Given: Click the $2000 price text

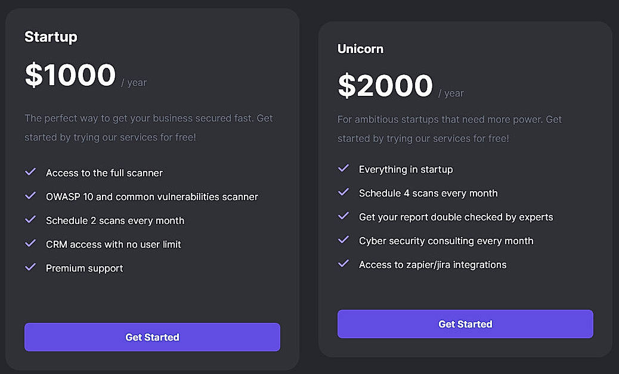Looking at the screenshot, I should click(x=385, y=86).
